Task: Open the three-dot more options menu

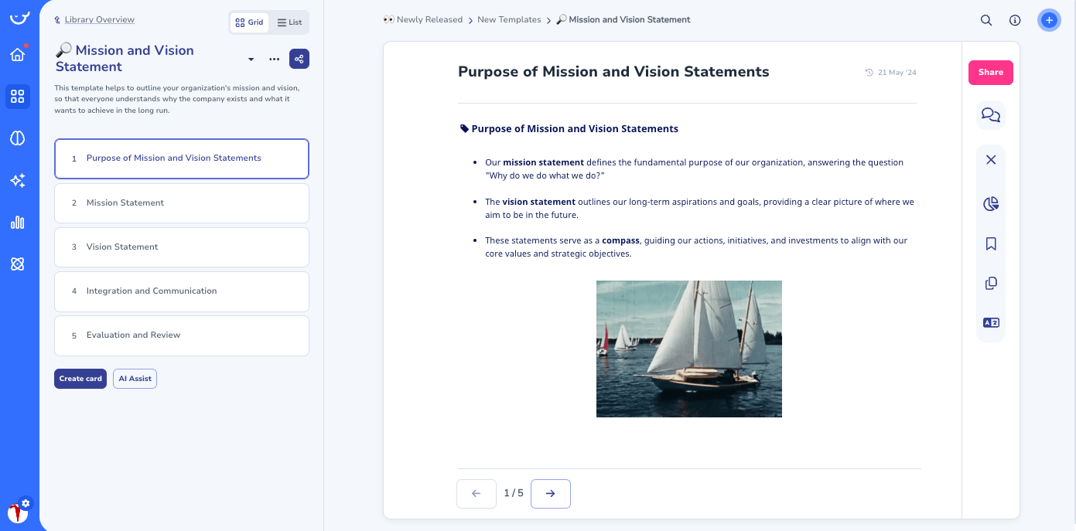Action: click(274, 59)
